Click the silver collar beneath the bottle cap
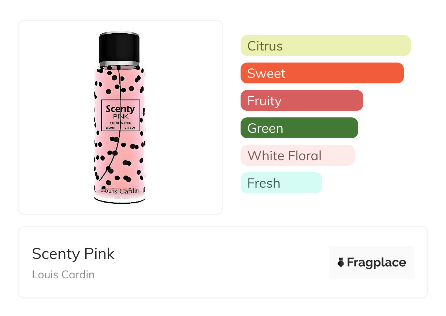The height and width of the screenshot is (316, 446). (119, 64)
